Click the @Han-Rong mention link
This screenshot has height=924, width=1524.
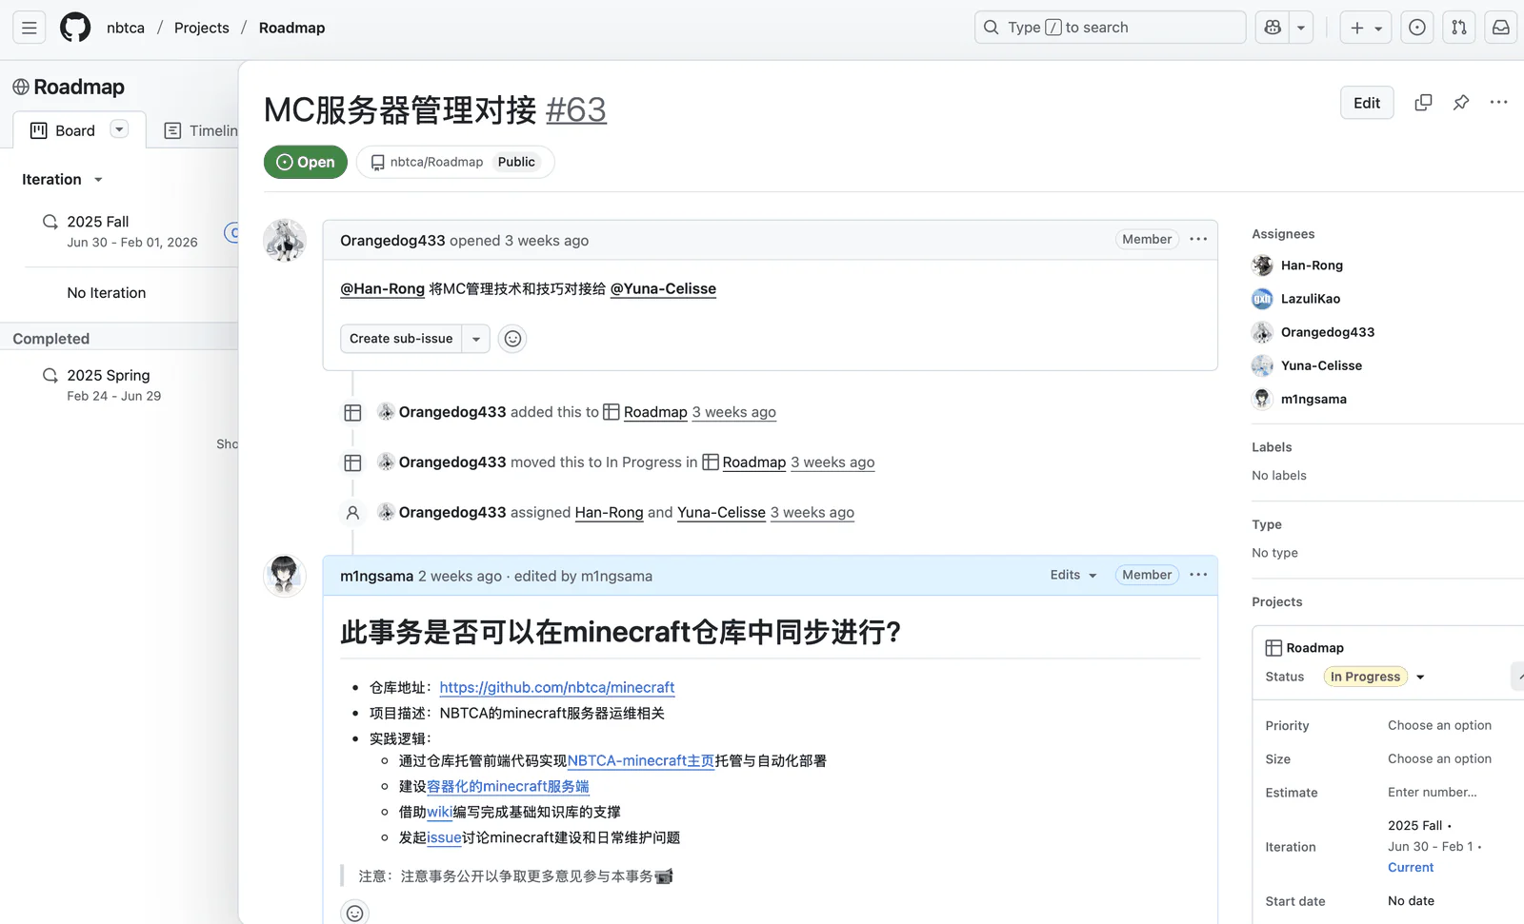(382, 289)
